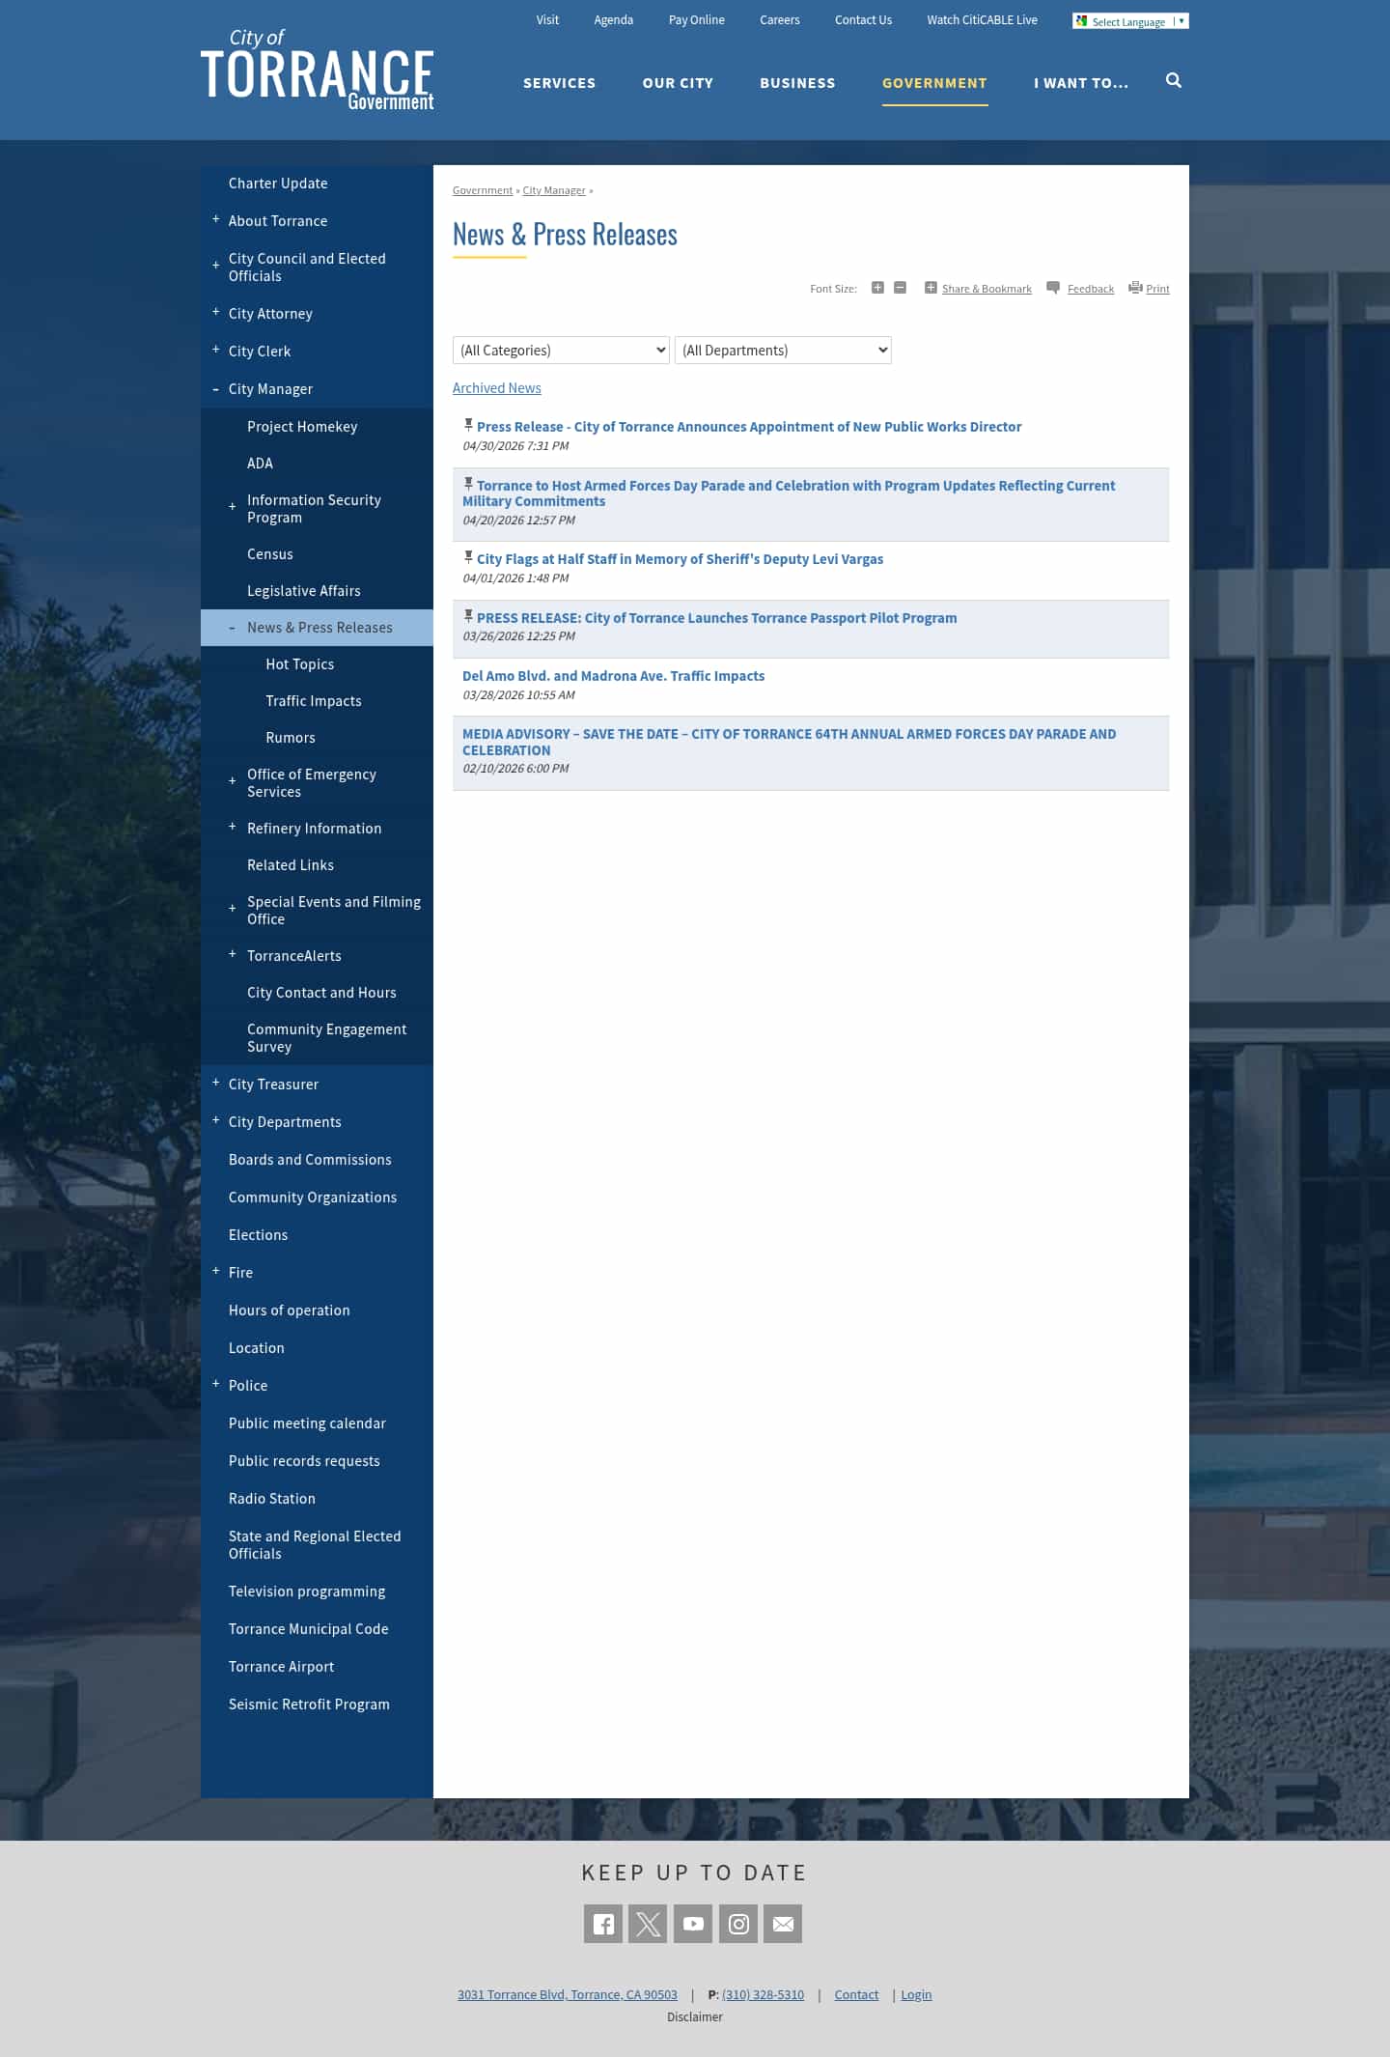Expand the Refinery Information plus
The image size is (1390, 2057).
pos(233,827)
